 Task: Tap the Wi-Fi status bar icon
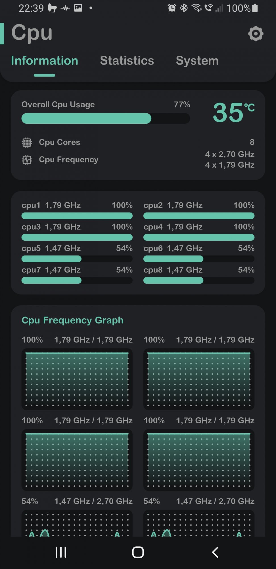[x=196, y=8]
